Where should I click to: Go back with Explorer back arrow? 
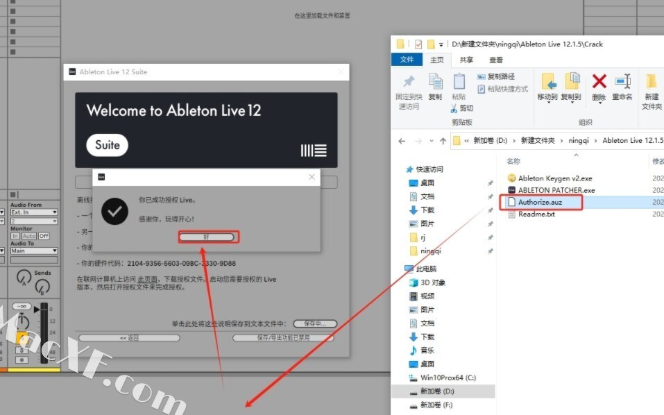pyautogui.click(x=402, y=141)
